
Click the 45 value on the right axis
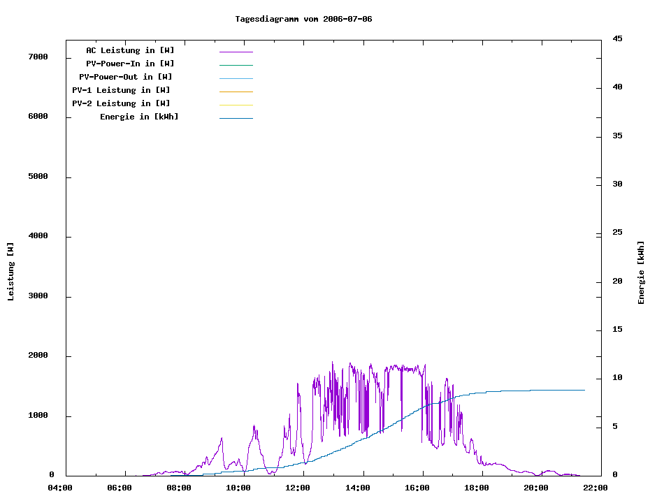coord(617,38)
